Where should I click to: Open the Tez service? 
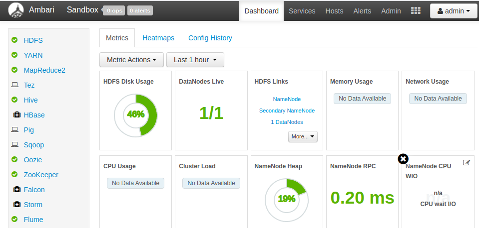(x=29, y=85)
